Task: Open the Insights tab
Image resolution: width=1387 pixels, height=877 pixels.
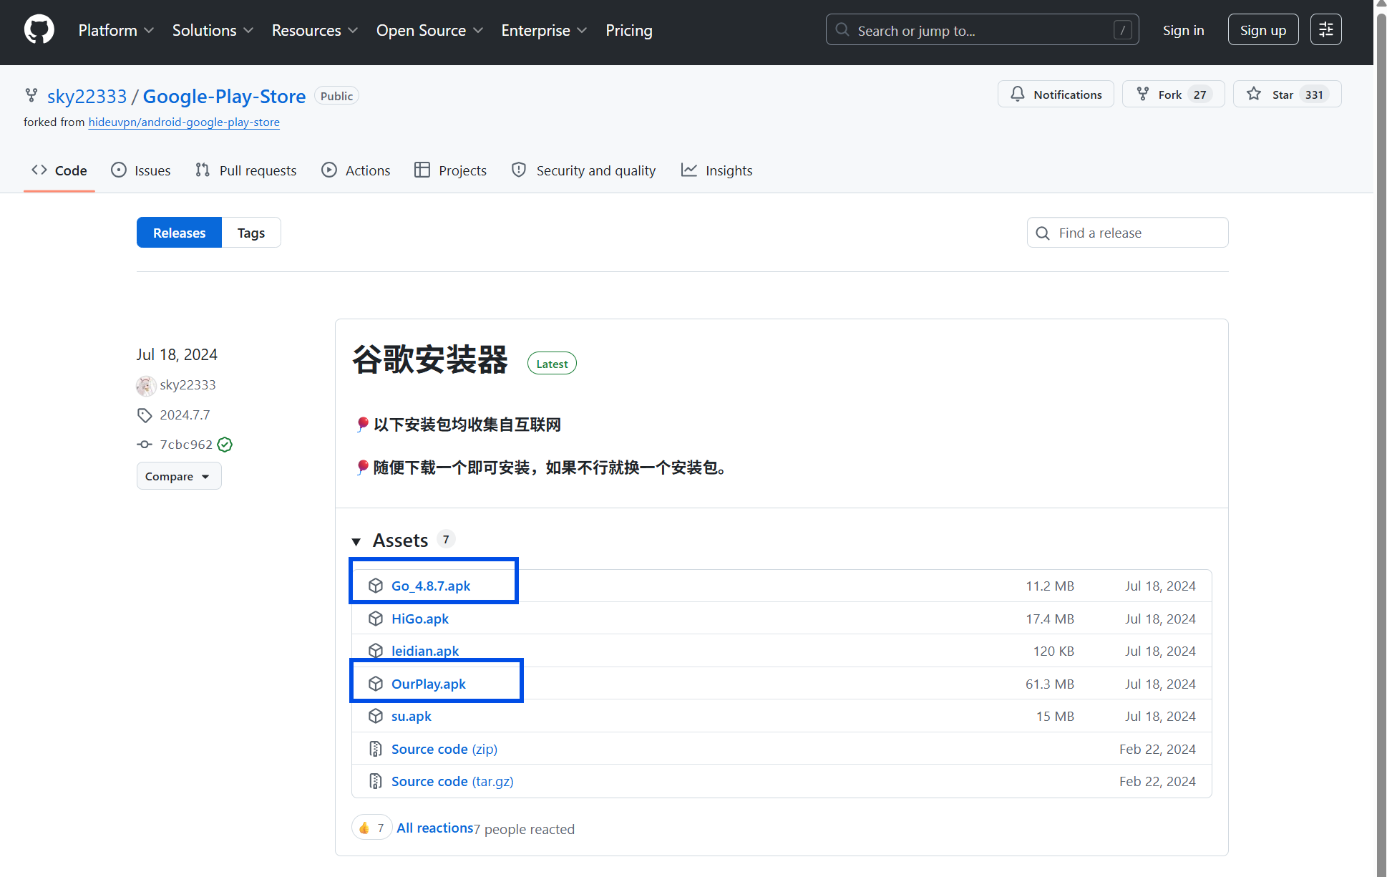Action: [x=716, y=170]
